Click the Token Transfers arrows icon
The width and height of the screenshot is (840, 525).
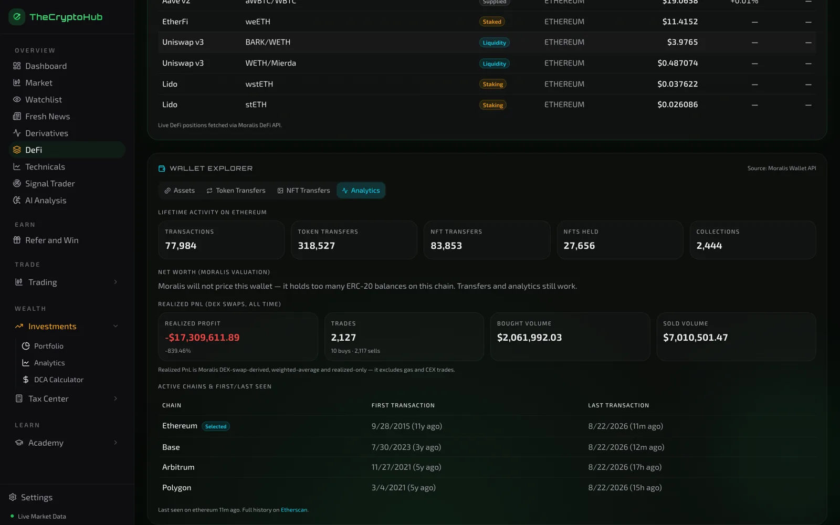pyautogui.click(x=209, y=191)
